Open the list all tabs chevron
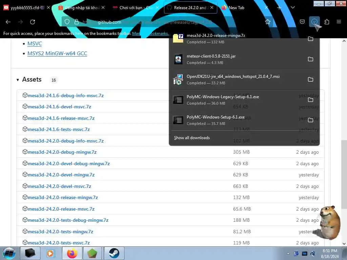347x260 pixels. click(x=292, y=8)
